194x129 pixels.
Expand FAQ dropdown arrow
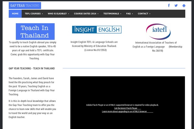tap(132, 14)
